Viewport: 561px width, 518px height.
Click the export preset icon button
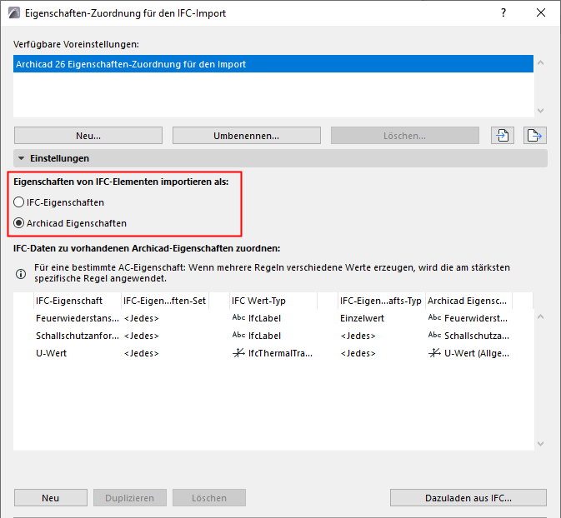click(x=535, y=136)
